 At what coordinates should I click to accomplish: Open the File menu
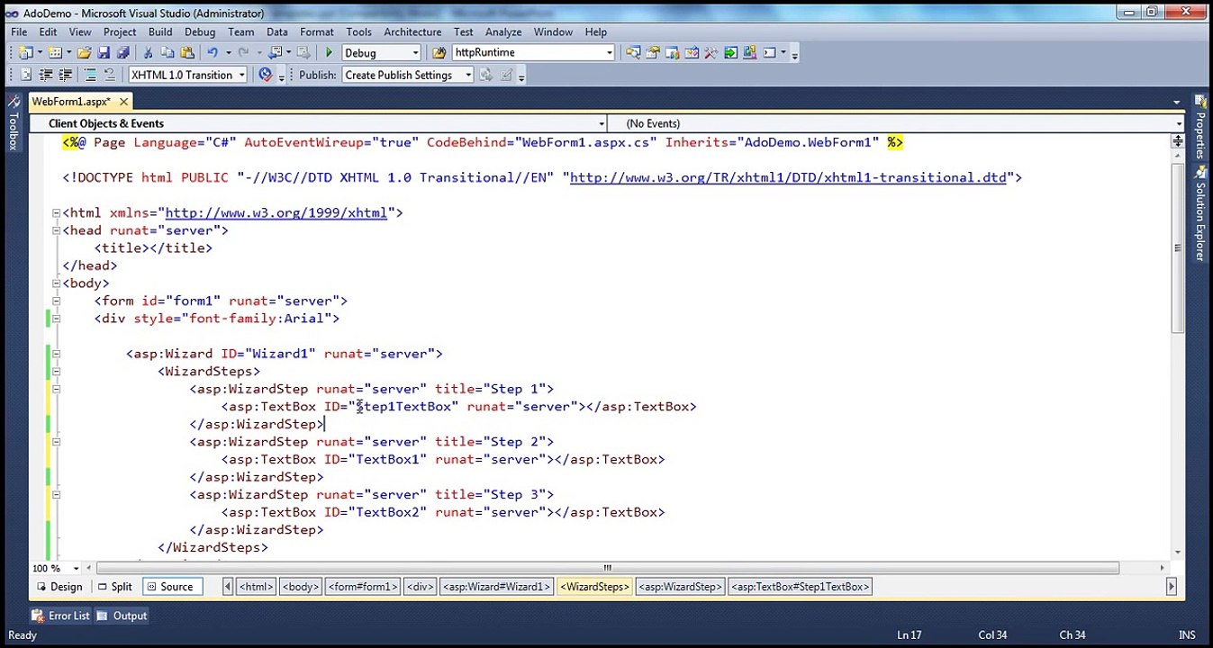(x=19, y=31)
